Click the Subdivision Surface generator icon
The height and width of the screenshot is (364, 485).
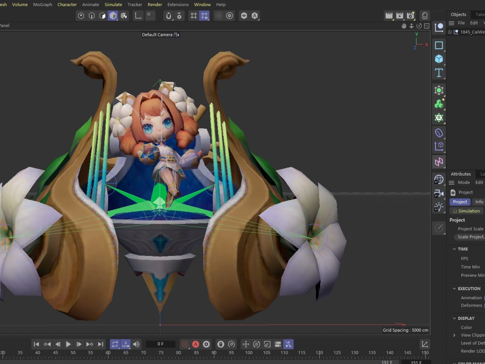pos(439,90)
